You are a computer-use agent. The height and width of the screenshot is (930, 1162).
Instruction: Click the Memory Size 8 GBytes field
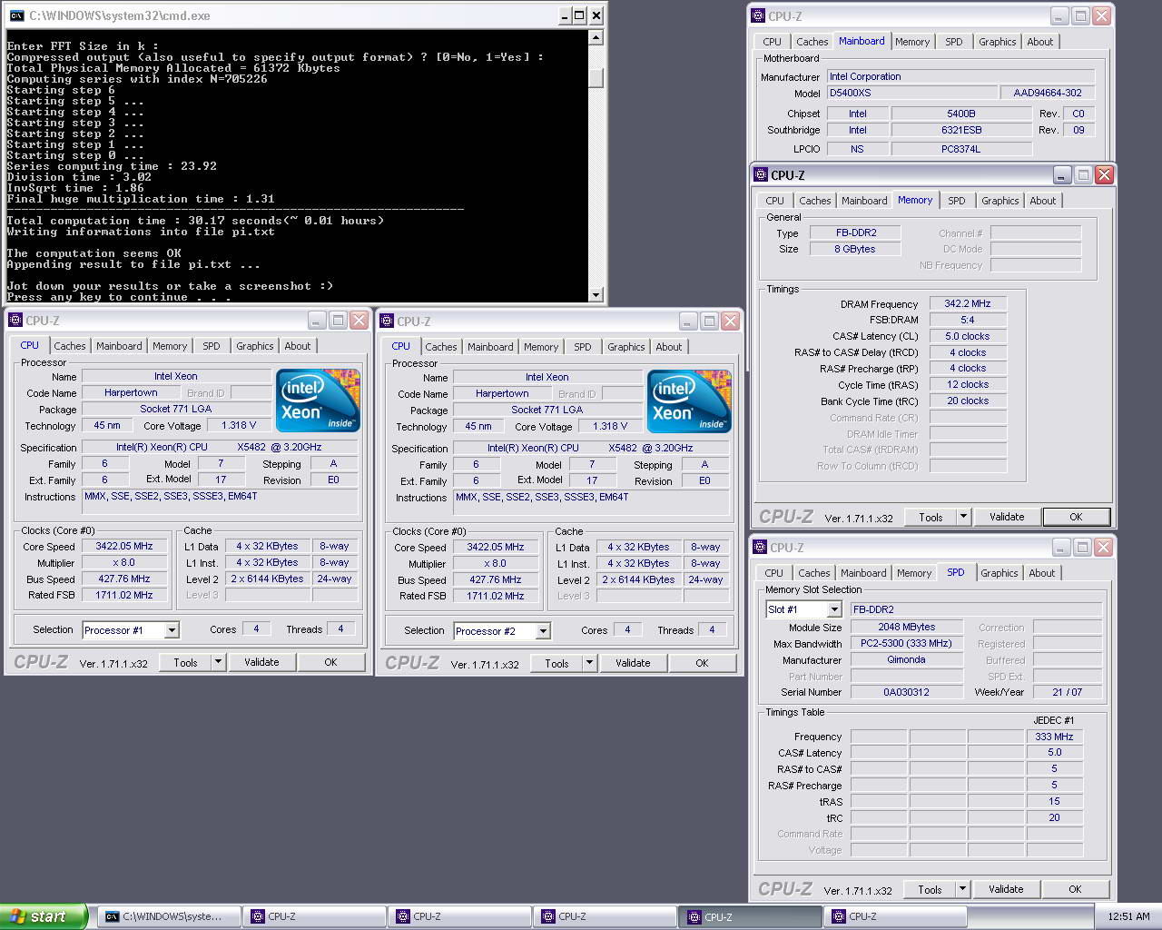855,249
